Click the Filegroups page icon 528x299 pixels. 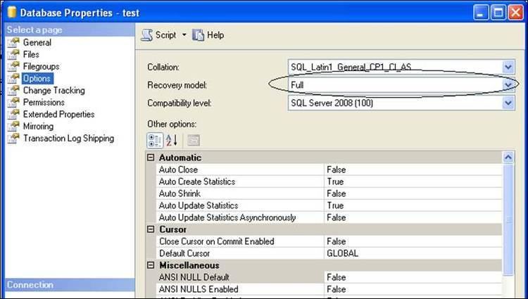click(13, 66)
